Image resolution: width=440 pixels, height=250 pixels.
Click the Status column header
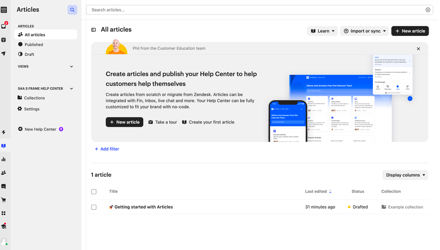358,192
